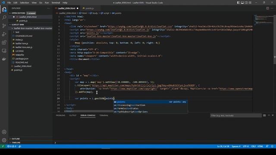Screen dimensions: 276x155
Task: Click errors and warnings count in status bar
Action: 12,146
